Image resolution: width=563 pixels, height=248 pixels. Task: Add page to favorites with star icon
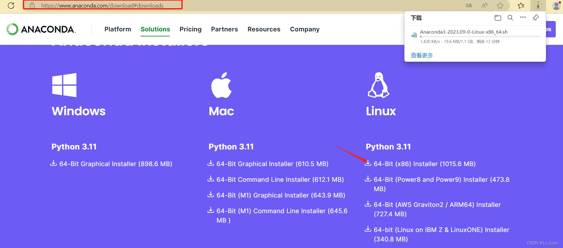(x=500, y=5)
